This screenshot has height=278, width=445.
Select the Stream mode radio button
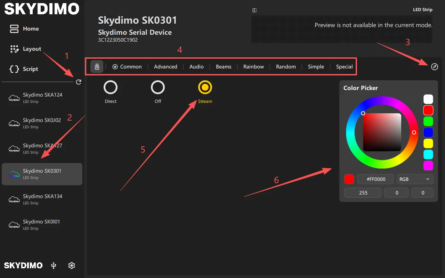point(205,88)
